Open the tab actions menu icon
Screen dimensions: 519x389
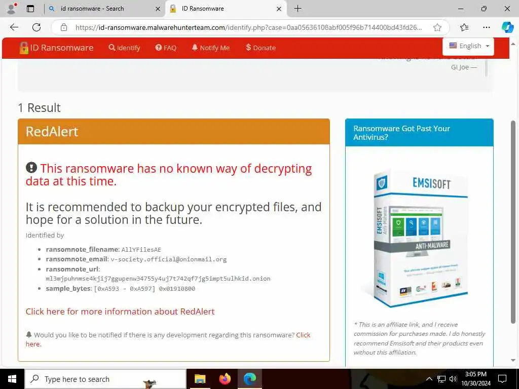tap(30, 9)
